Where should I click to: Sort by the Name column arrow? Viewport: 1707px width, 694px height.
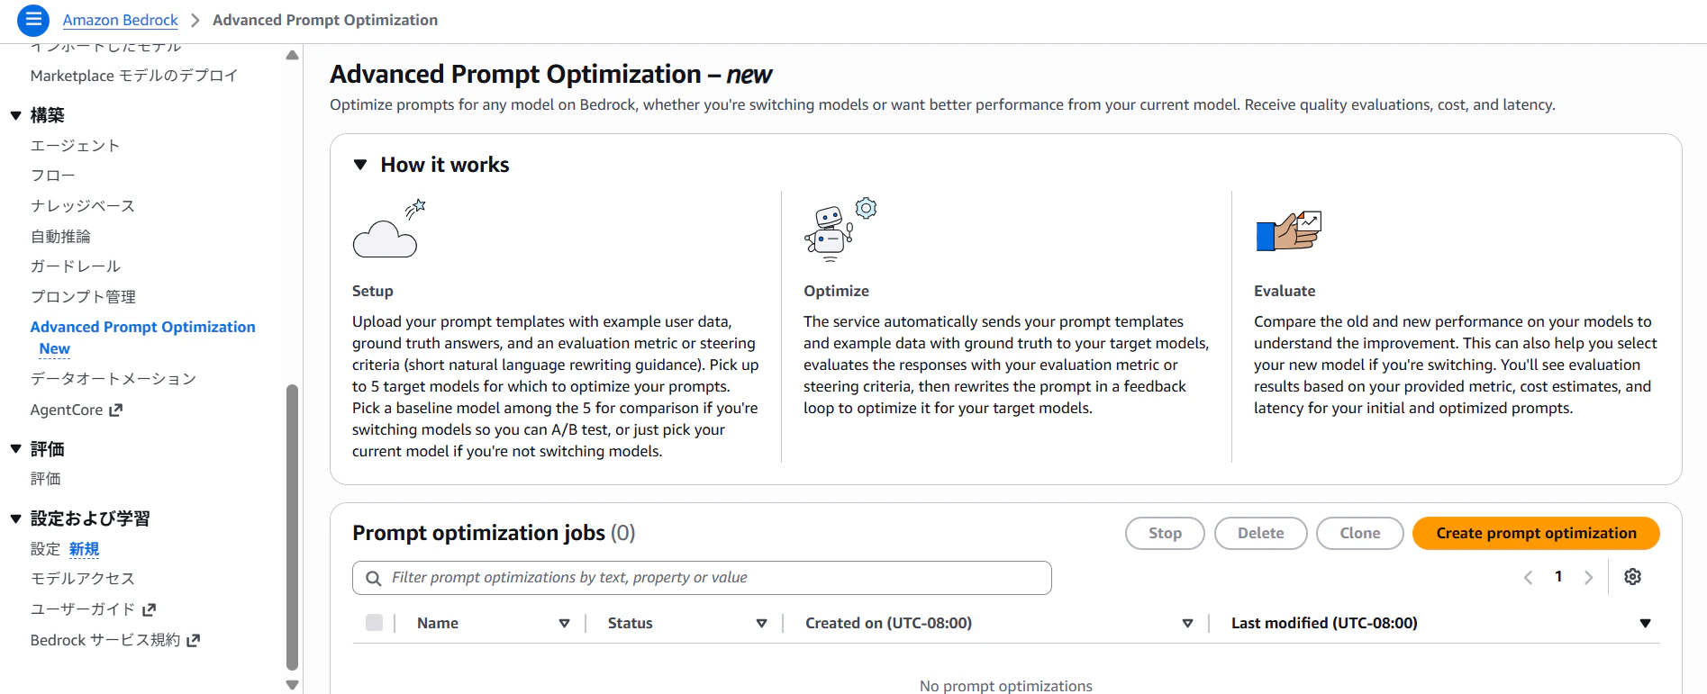pyautogui.click(x=564, y=623)
